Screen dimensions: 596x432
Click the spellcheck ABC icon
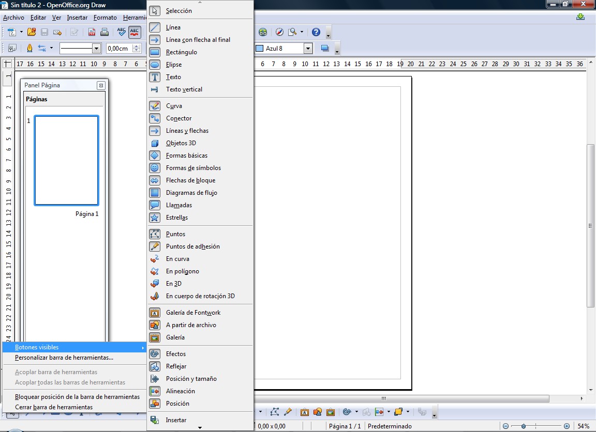click(x=121, y=32)
